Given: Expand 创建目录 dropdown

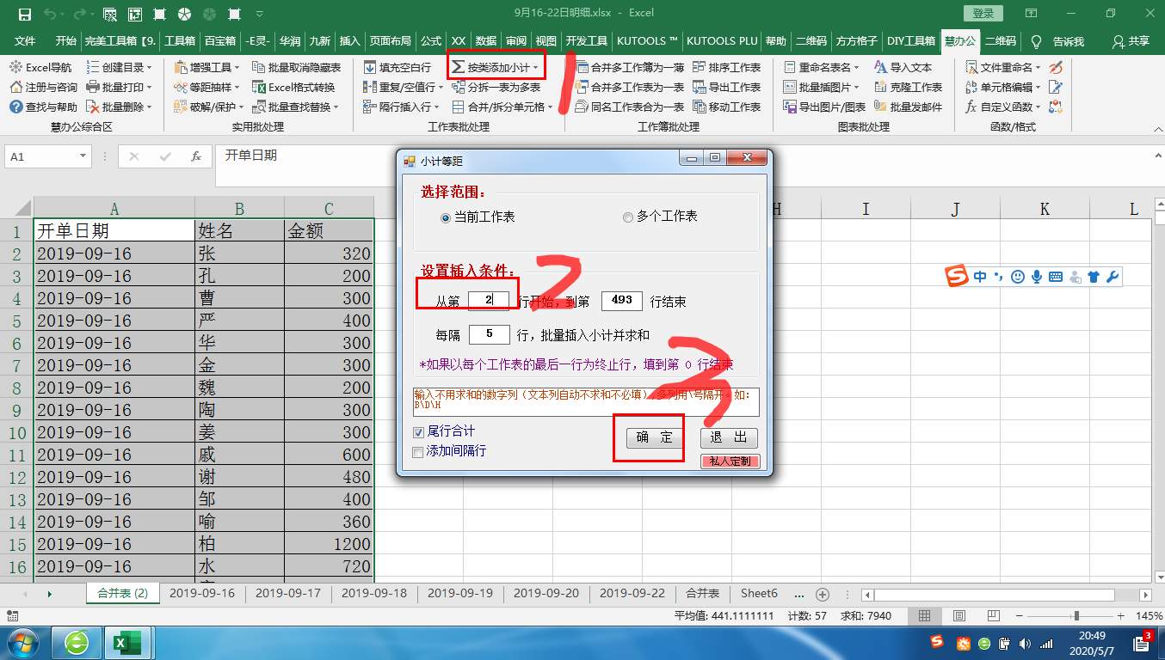Looking at the screenshot, I should 150,67.
